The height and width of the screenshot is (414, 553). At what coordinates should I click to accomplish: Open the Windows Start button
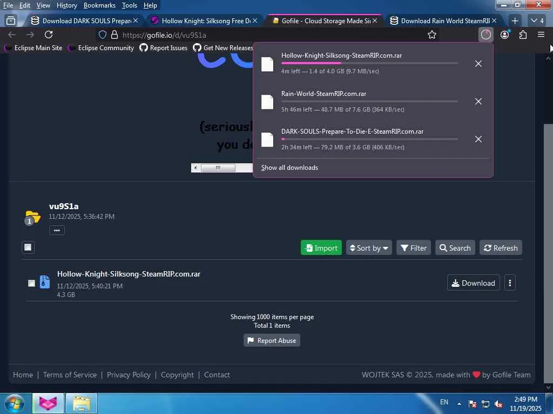(x=14, y=404)
